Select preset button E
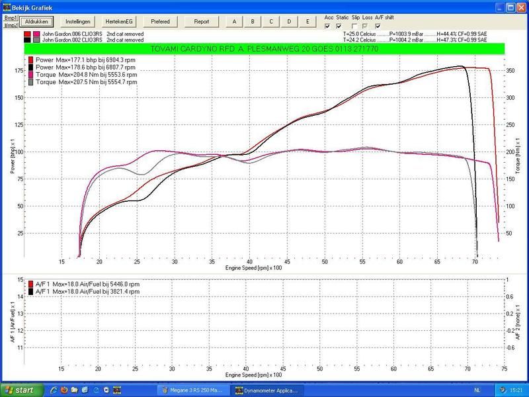This screenshot has width=529, height=397. click(x=307, y=21)
